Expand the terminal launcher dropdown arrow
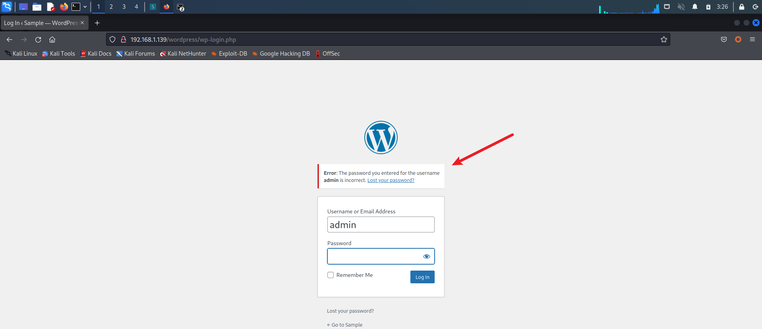 (x=85, y=7)
